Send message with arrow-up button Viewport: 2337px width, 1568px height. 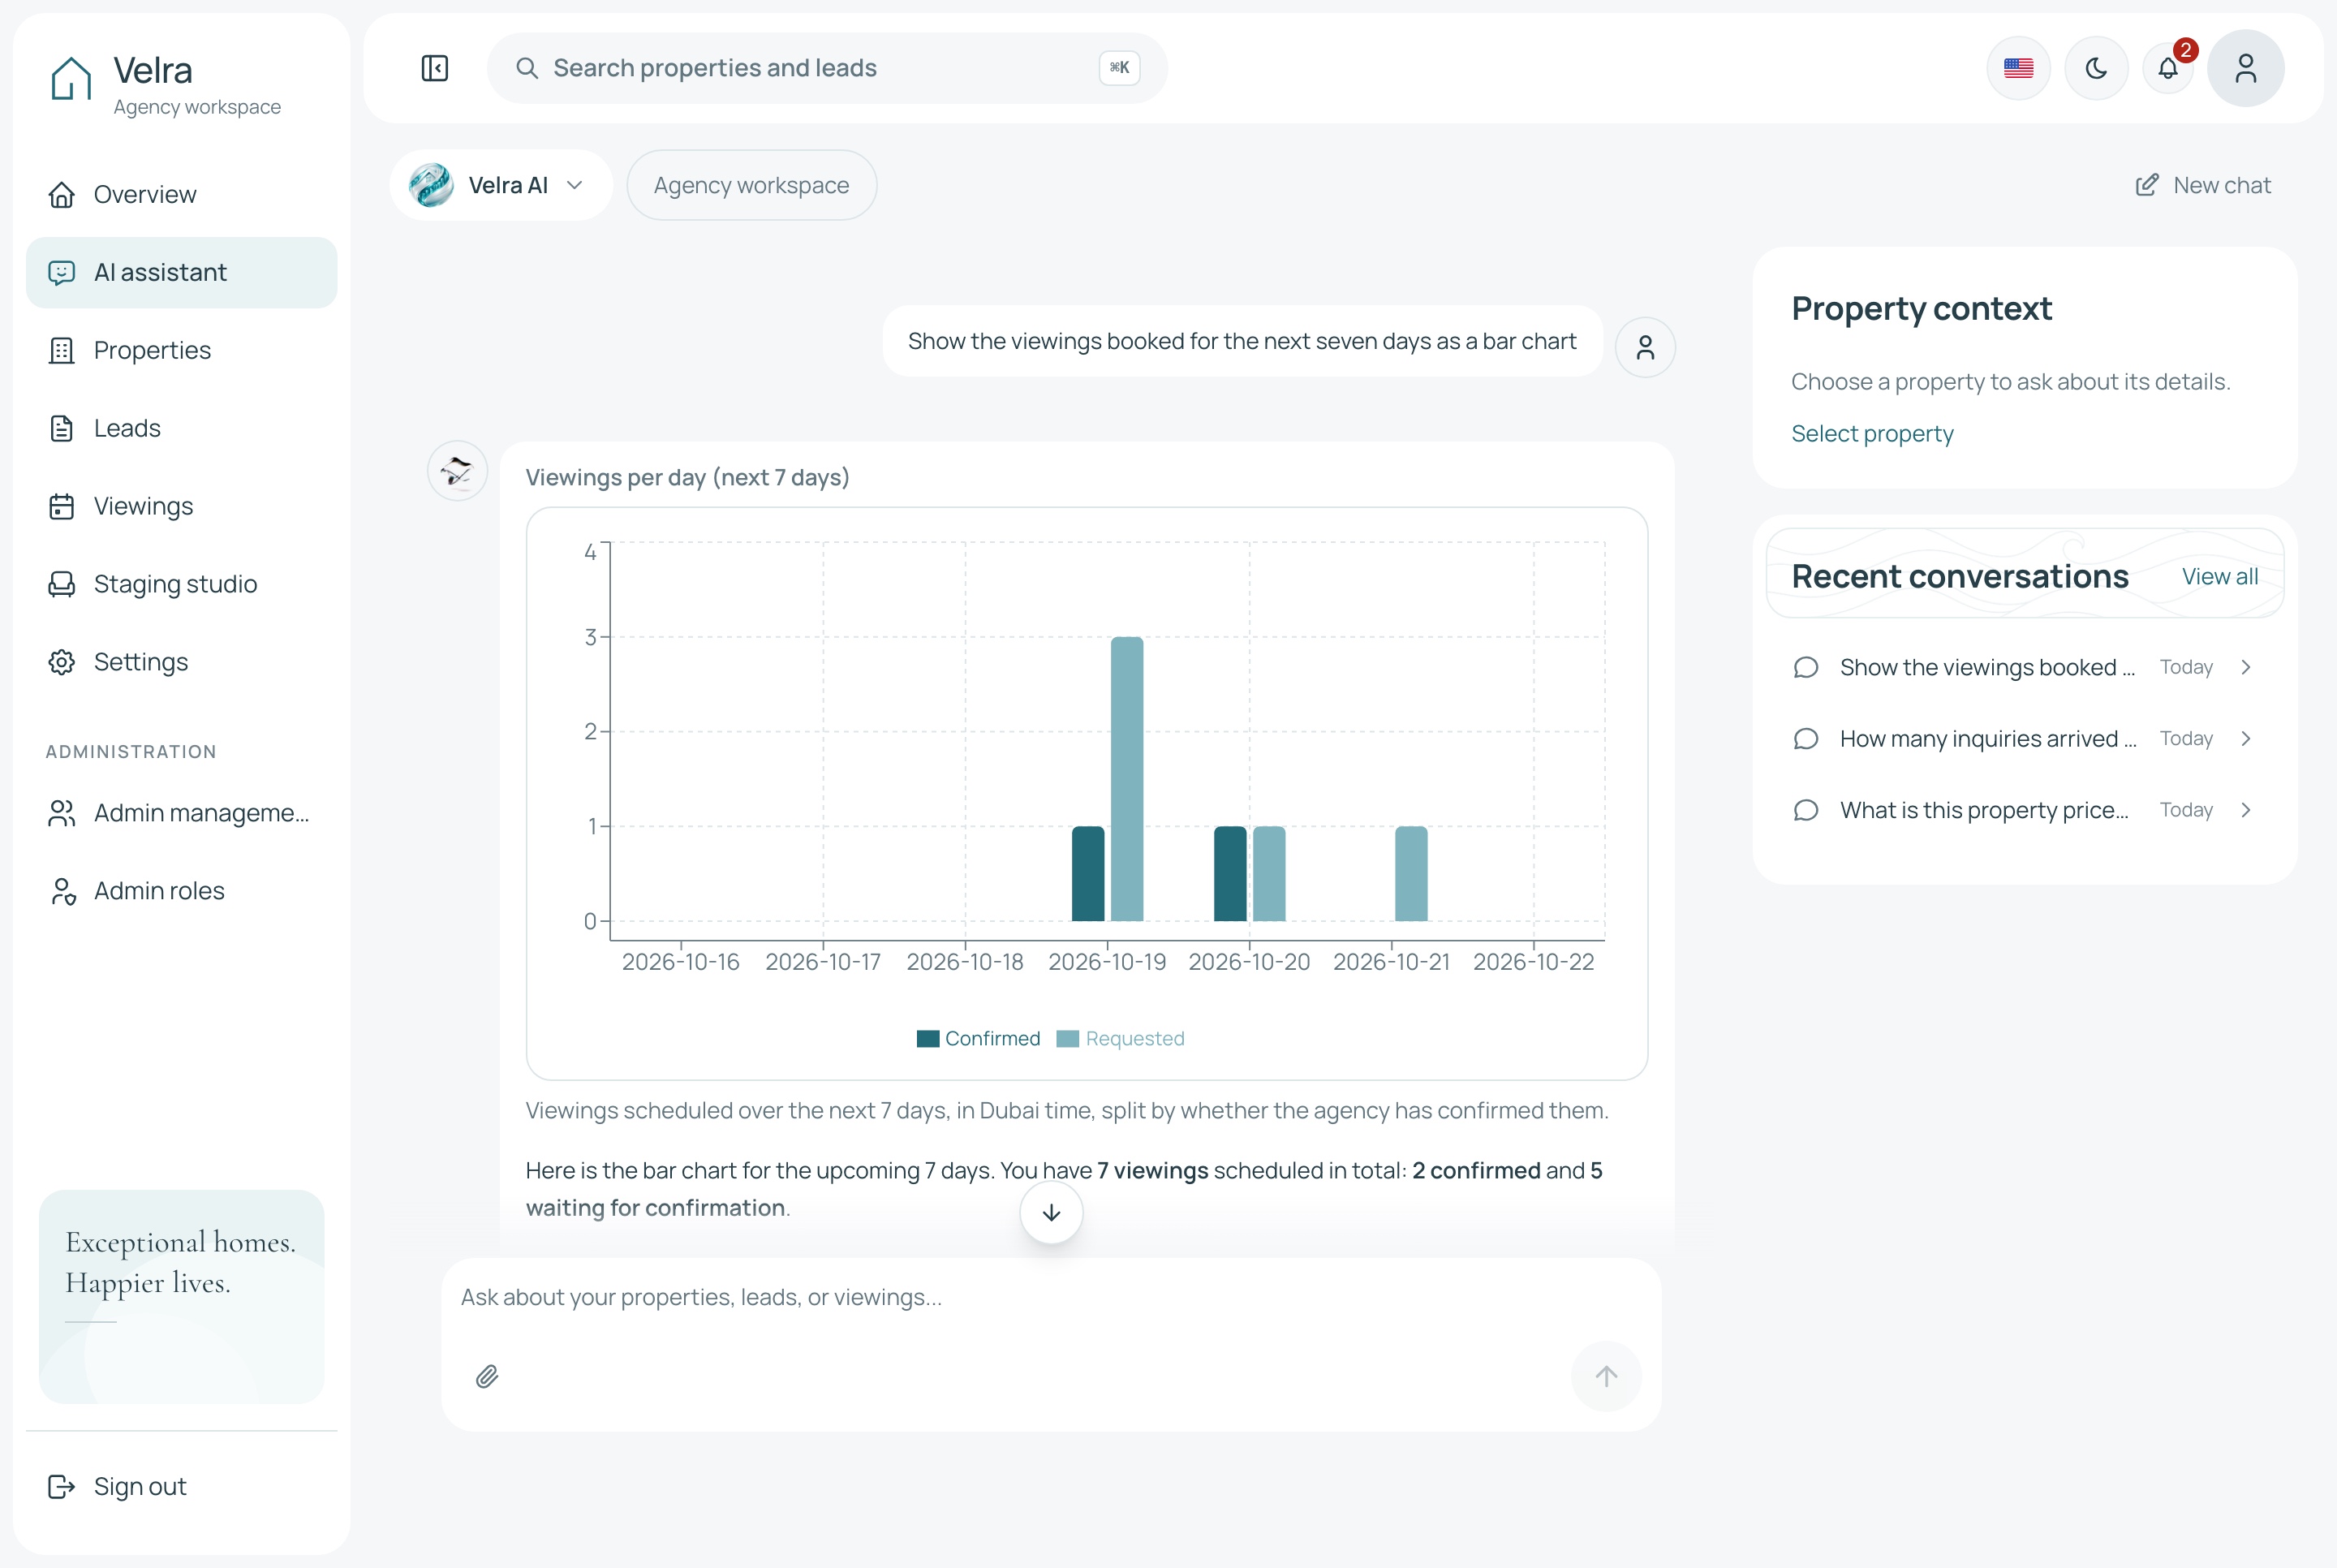(x=1605, y=1377)
